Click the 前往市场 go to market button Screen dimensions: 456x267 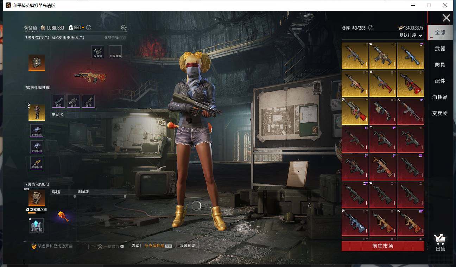[x=383, y=246]
